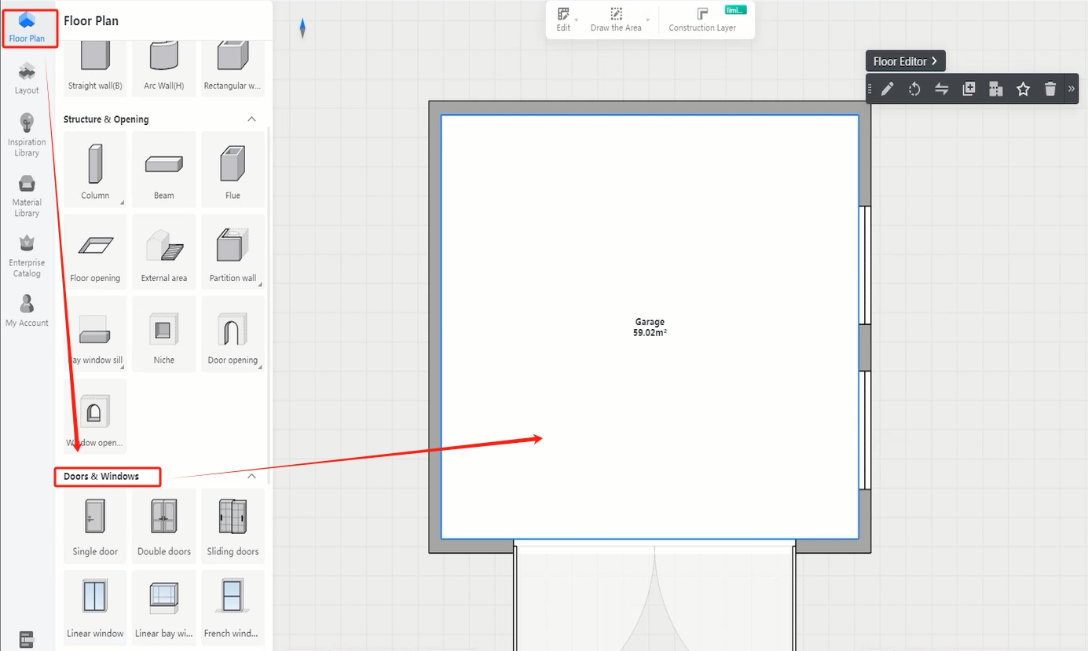Switch to the Material Library tab
Image resolution: width=1088 pixels, height=651 pixels.
tap(27, 196)
